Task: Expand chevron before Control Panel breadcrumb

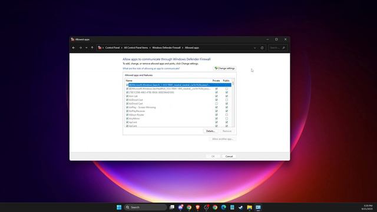Action: pyautogui.click(x=103, y=48)
